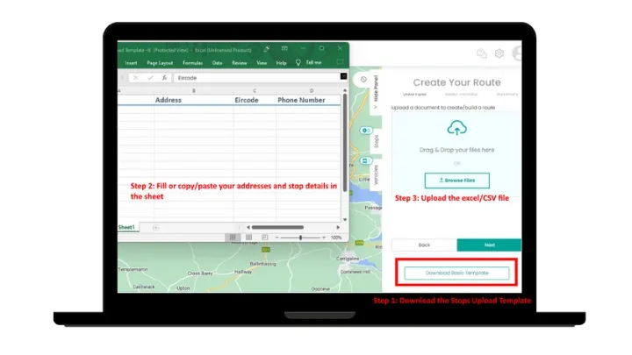Click the vertical scrollbar down arrow in Excel

coord(345,220)
